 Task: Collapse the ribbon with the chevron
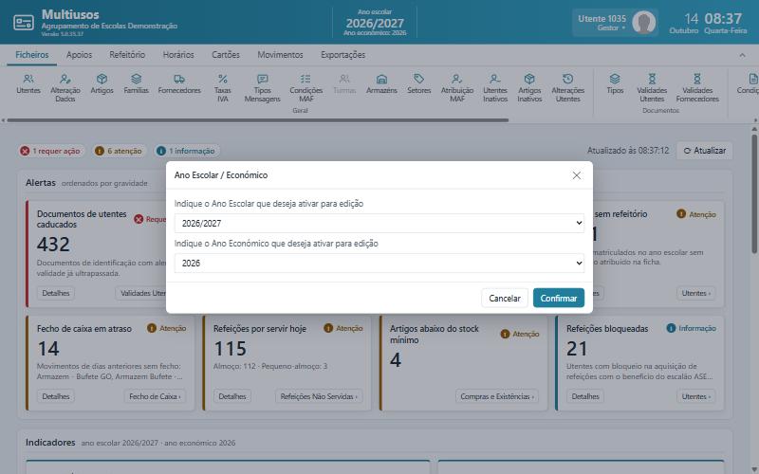tap(742, 55)
